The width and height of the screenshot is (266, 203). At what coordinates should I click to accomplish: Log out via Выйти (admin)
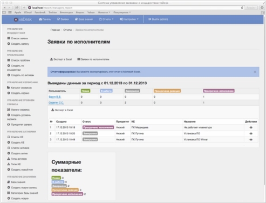click(x=158, y=19)
